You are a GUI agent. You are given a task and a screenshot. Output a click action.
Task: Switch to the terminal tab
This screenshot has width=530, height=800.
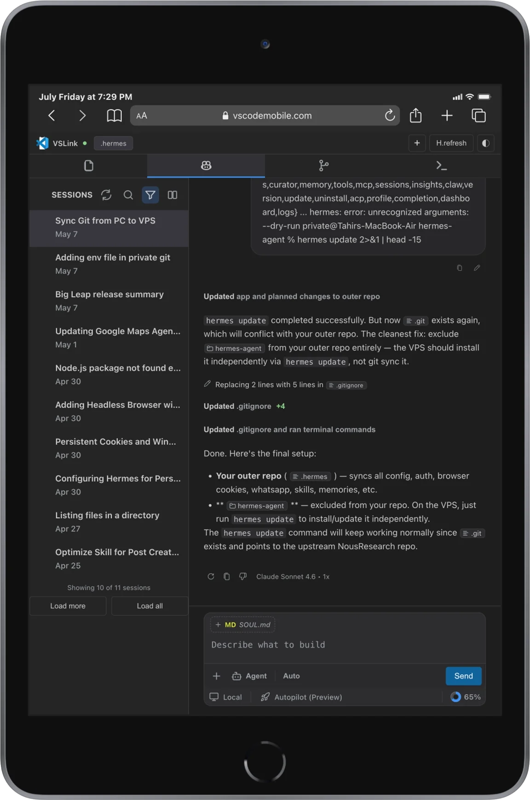[442, 166]
